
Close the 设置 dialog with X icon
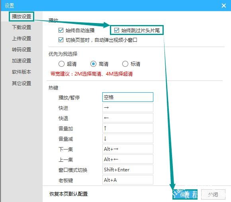tap(224, 6)
